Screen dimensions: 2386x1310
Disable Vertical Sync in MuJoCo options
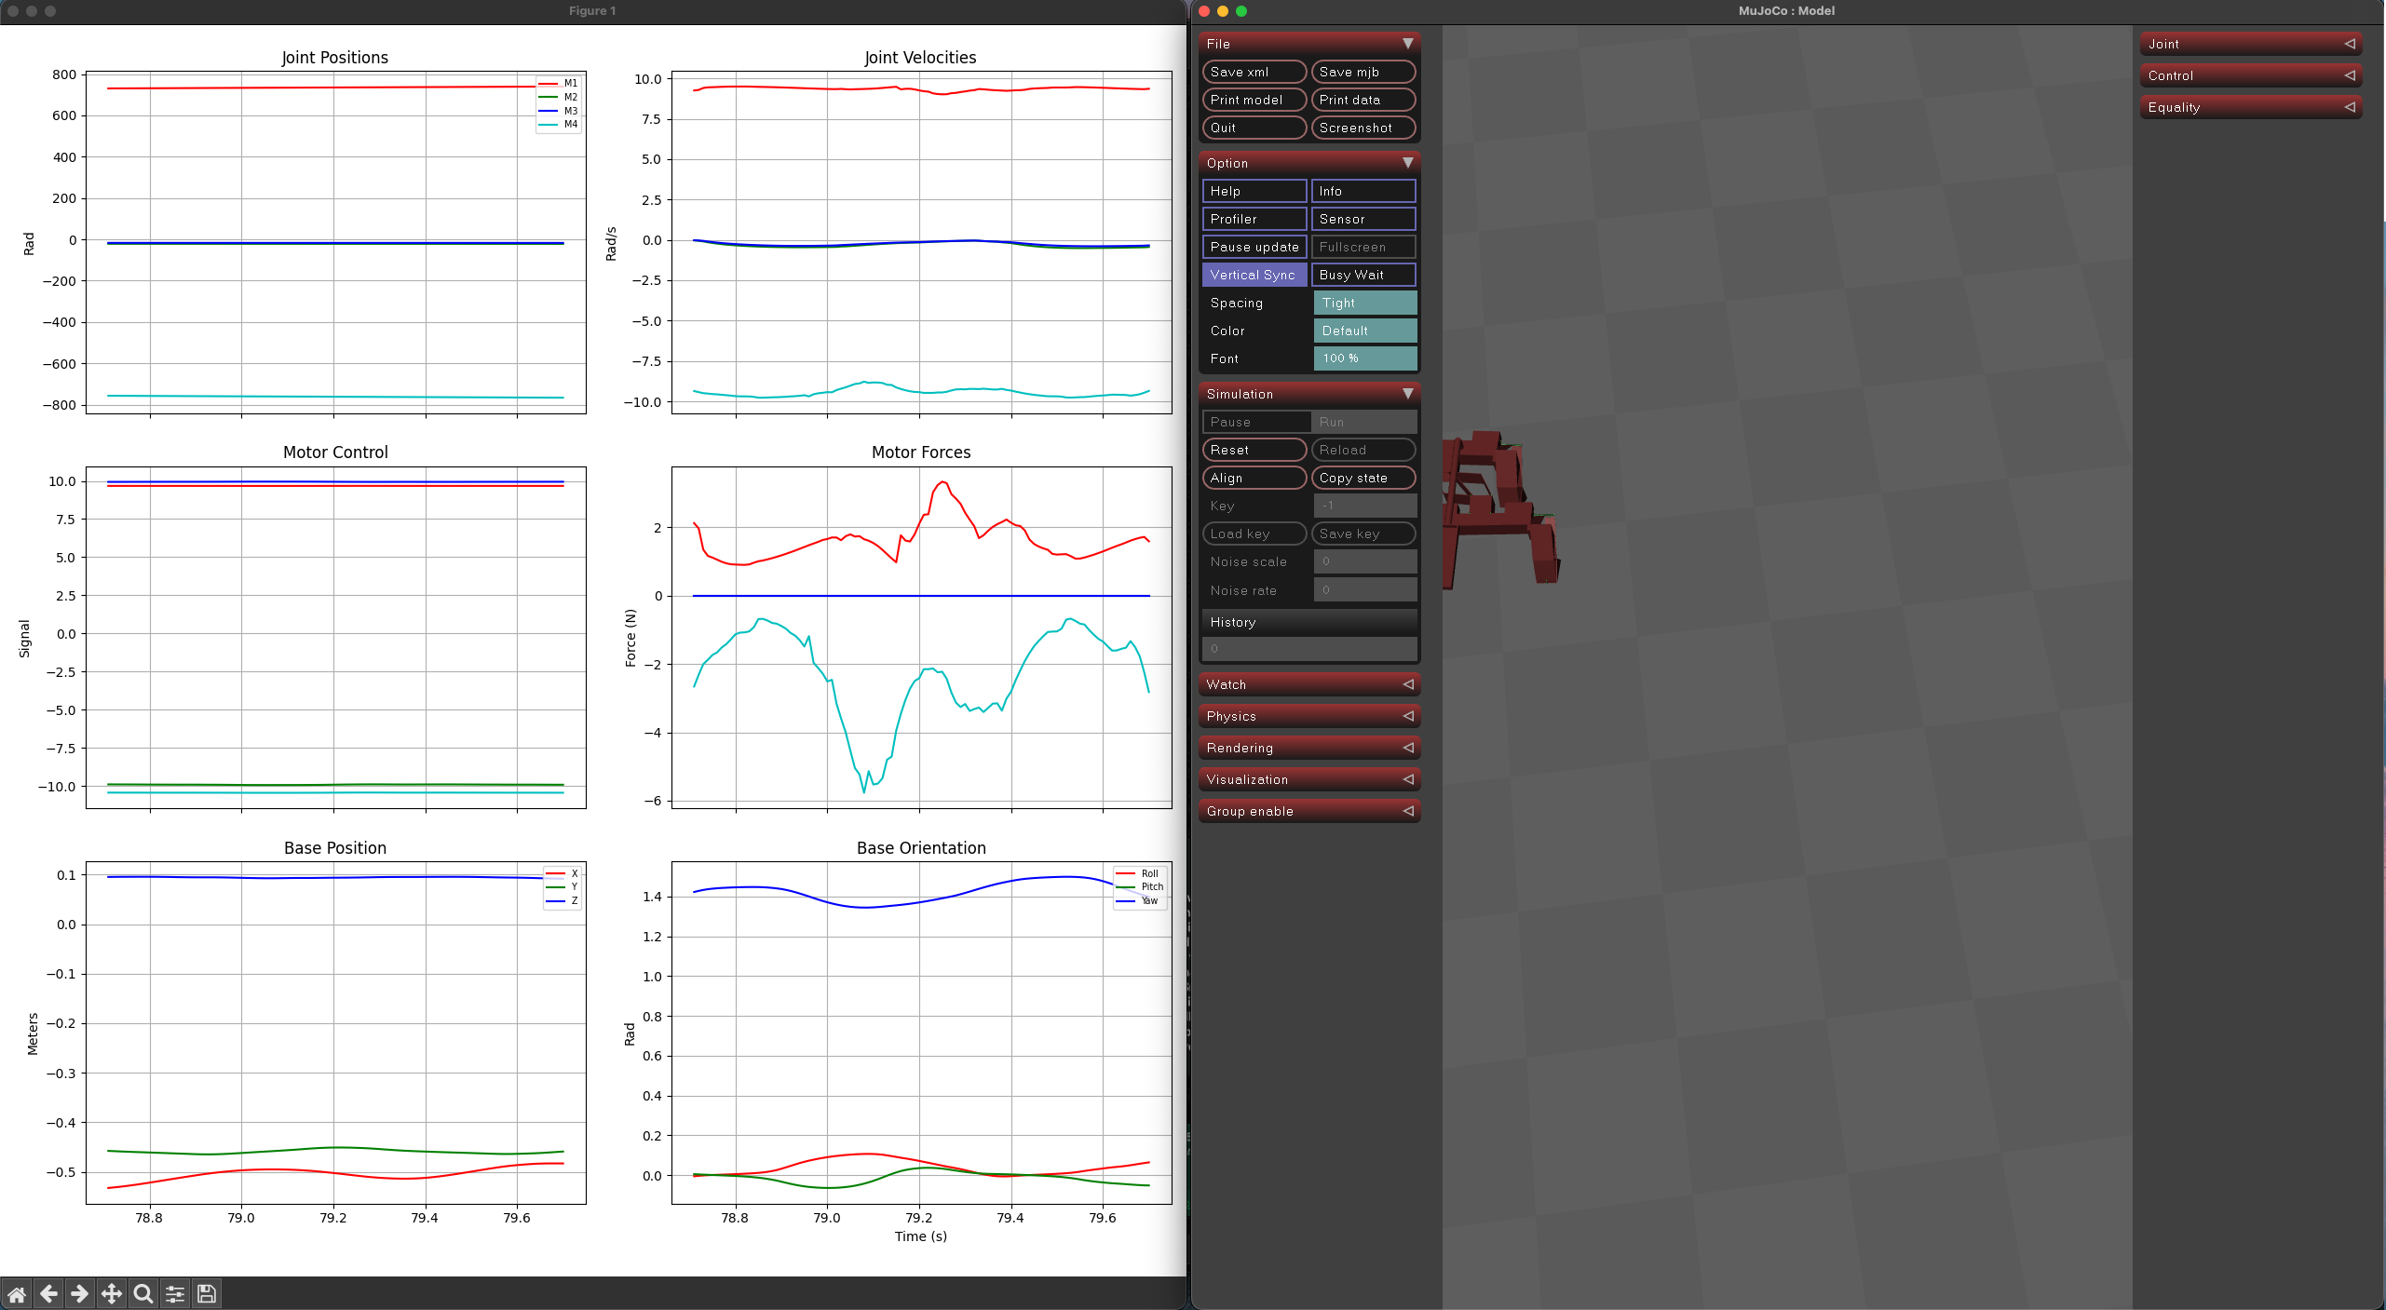(1253, 275)
